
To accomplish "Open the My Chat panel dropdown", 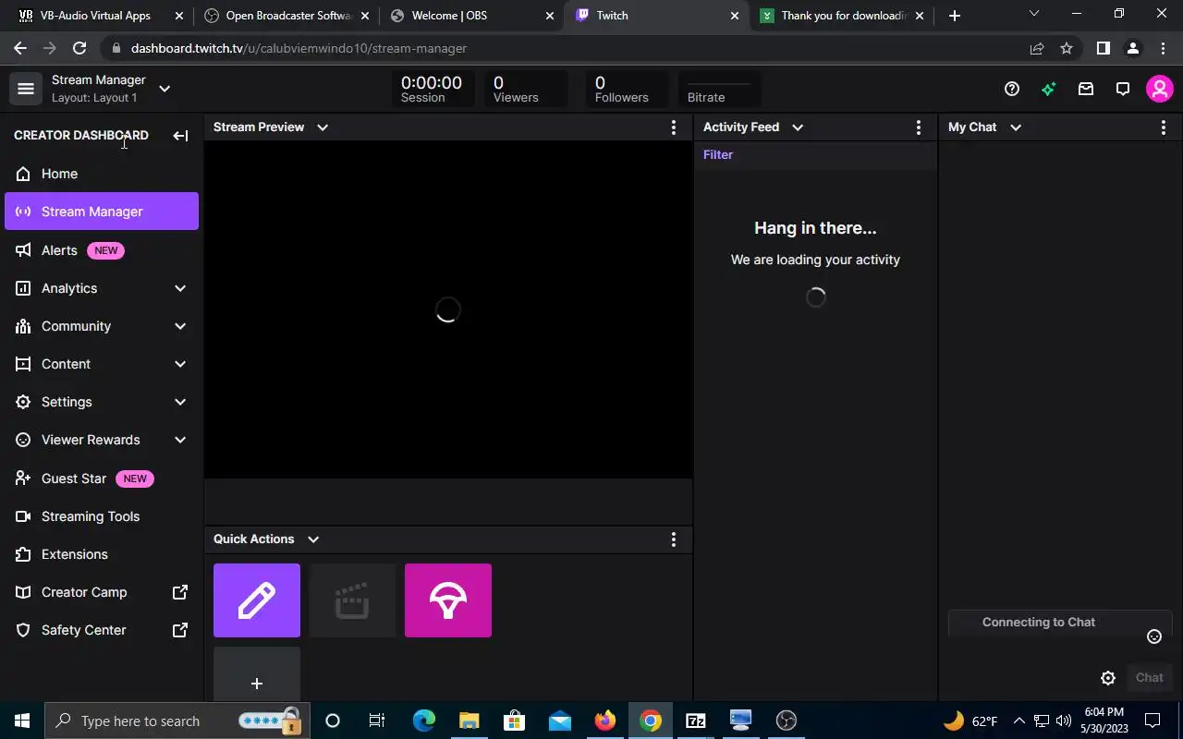I will pyautogui.click(x=1016, y=127).
